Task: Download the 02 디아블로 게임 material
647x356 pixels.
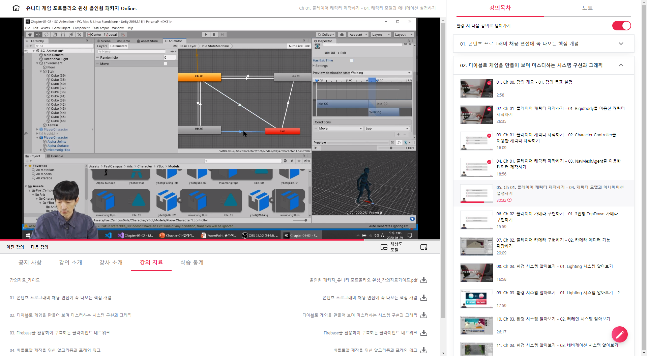Action: tap(424, 315)
